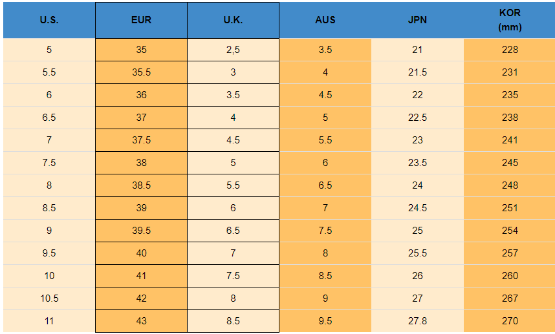Select the U.K. cell showing 2,5
Viewport: 555px width, 334px height.
tap(233, 50)
